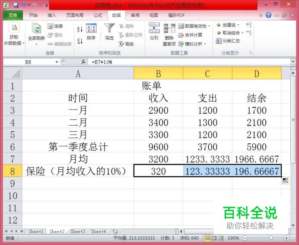Switch to Home (开始) ribbon tab
The width and height of the screenshot is (299, 245).
33,15
